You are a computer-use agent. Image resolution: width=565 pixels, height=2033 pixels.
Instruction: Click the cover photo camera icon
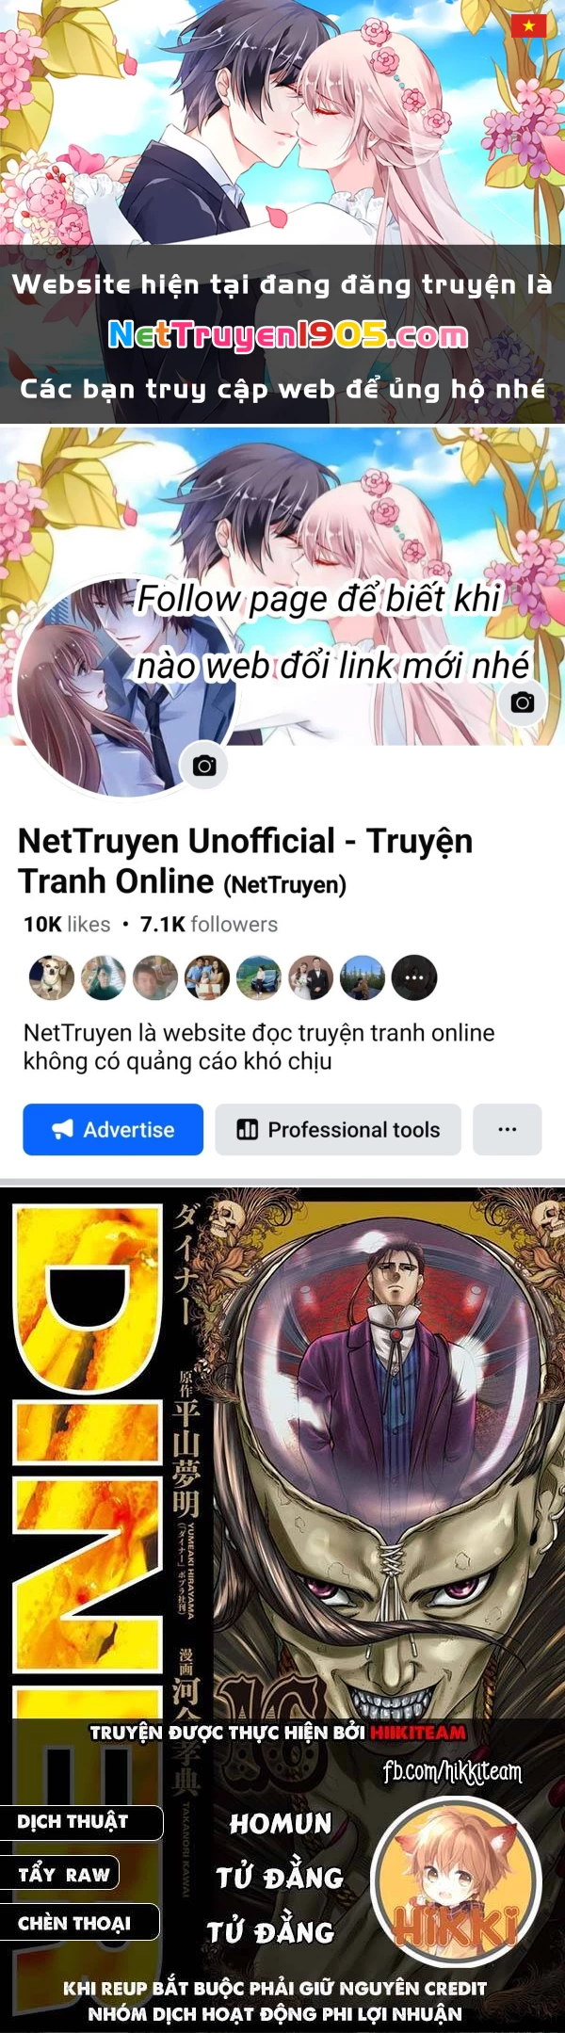523,702
